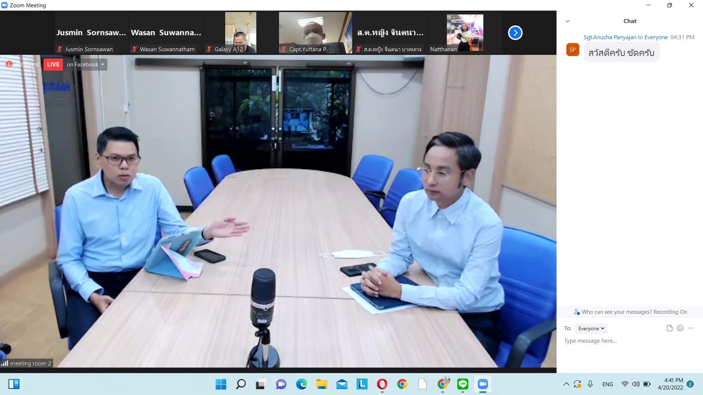Show hidden system tray icons
Viewport: 703px width, 395px height.
[566, 384]
